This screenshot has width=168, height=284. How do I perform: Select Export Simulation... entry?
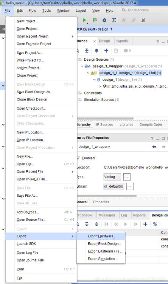coord(101,259)
